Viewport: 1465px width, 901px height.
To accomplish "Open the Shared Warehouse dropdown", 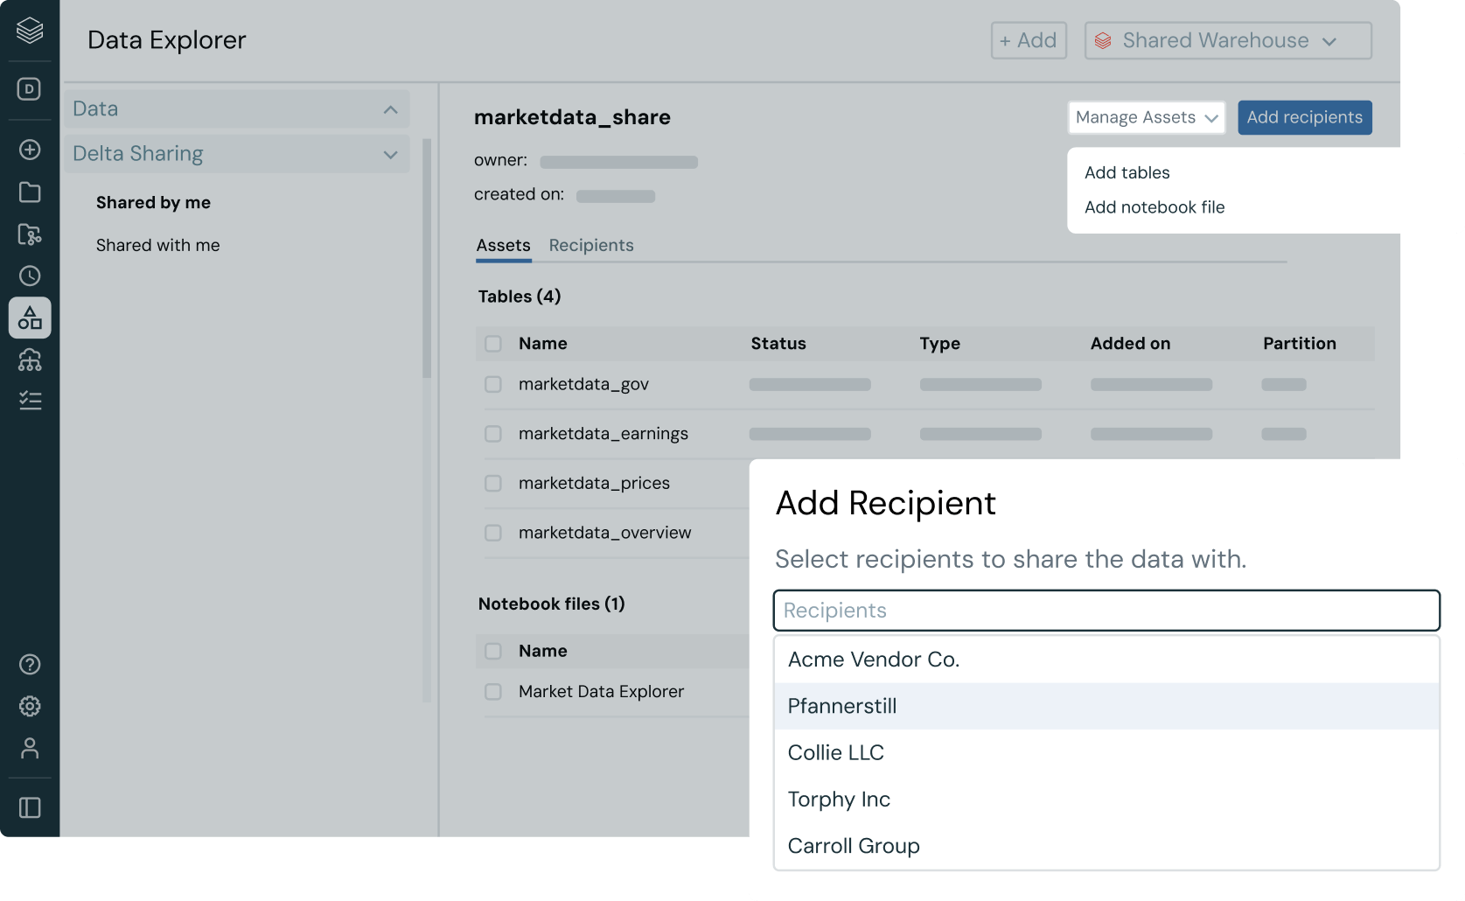I will pyautogui.click(x=1227, y=41).
